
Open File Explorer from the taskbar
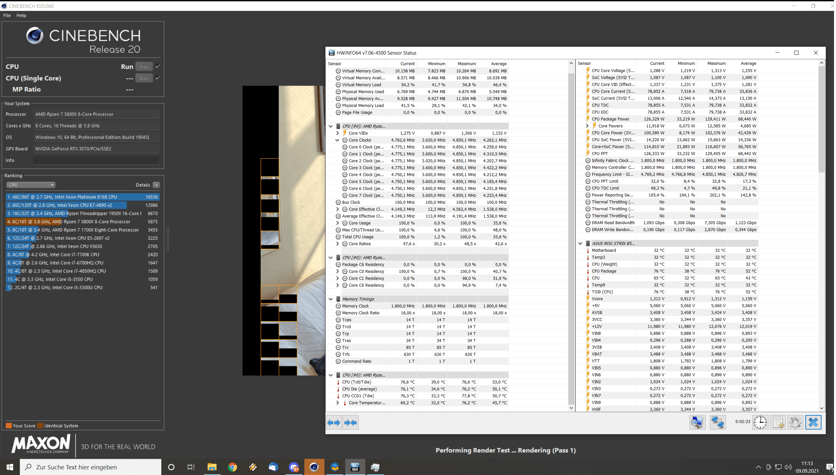pos(212,467)
